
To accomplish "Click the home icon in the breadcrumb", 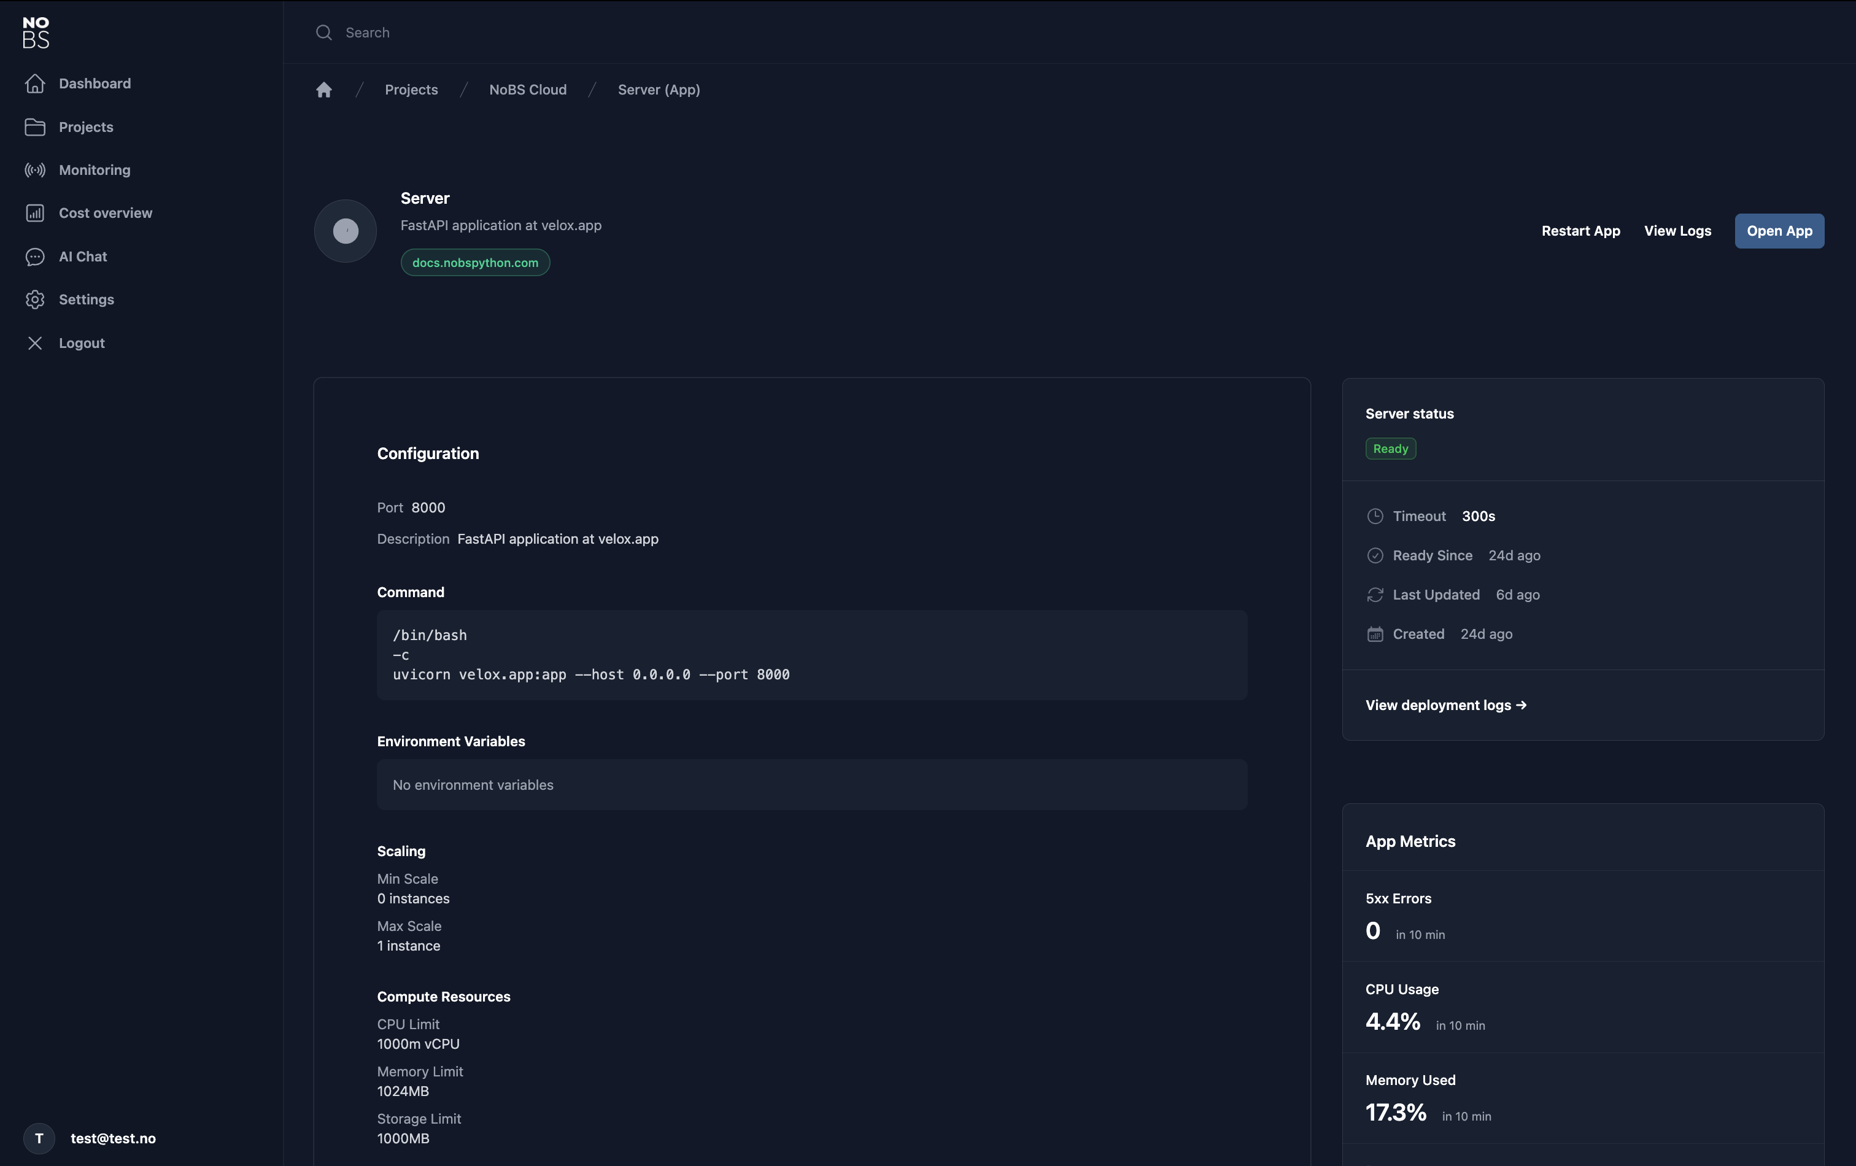I will [x=323, y=90].
